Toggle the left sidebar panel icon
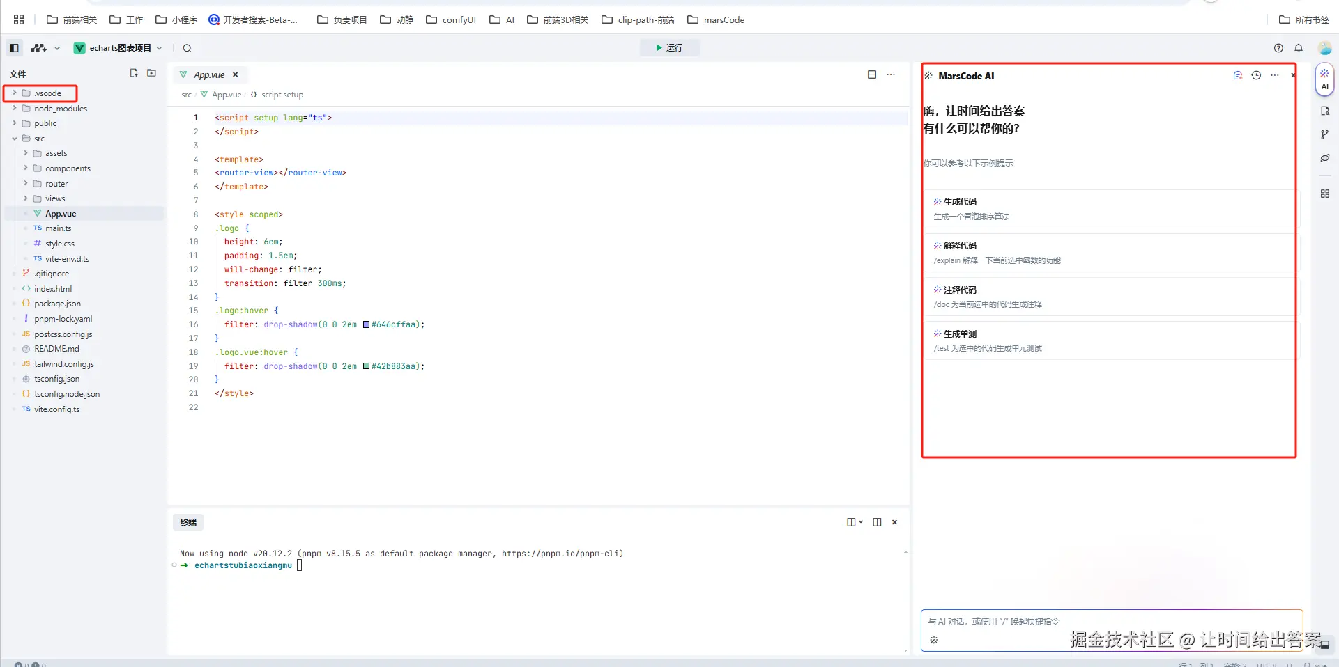This screenshot has width=1339, height=667. coord(14,48)
